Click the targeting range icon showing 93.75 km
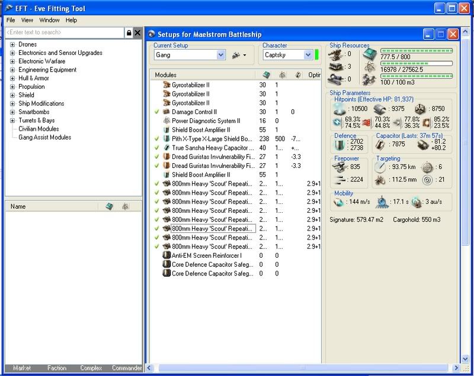 pos(380,167)
